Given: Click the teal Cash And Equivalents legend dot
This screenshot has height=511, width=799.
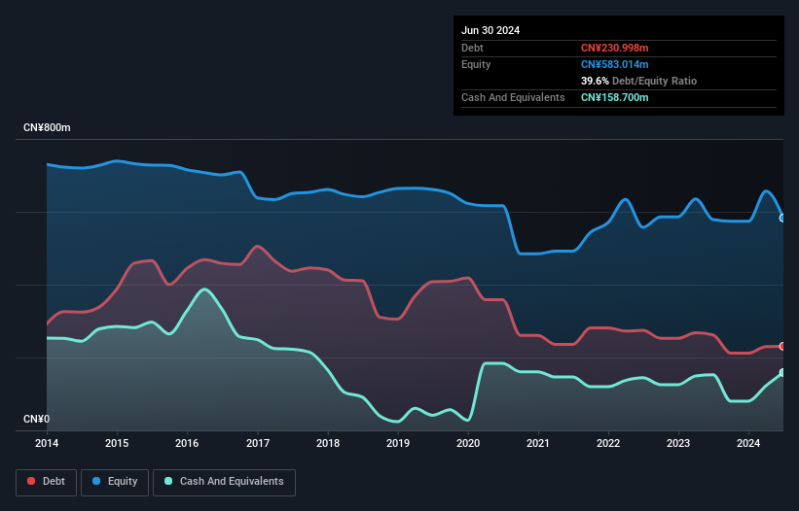Looking at the screenshot, I should point(168,481).
